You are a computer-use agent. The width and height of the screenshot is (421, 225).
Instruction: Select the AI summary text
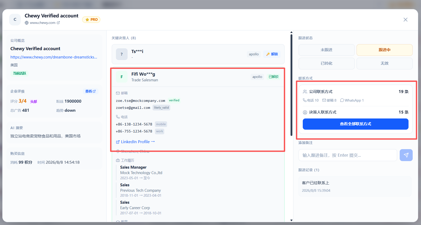[x=45, y=136]
